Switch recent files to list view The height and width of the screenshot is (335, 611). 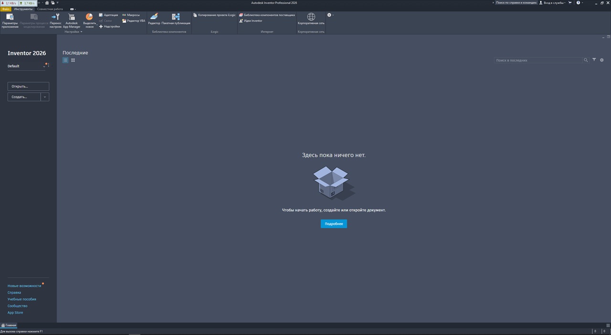coord(65,60)
